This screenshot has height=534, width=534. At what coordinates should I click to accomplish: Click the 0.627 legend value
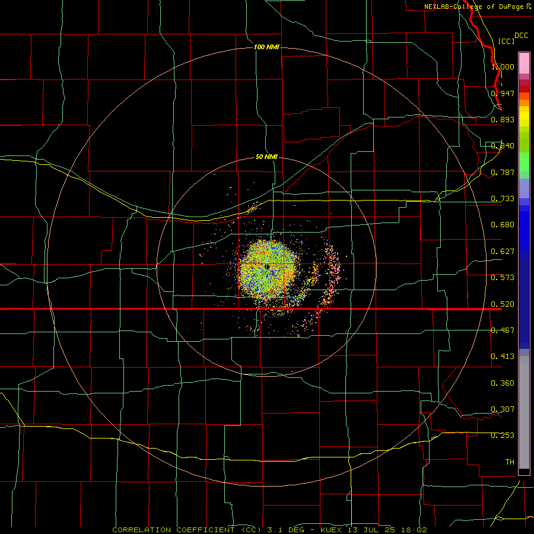[503, 252]
